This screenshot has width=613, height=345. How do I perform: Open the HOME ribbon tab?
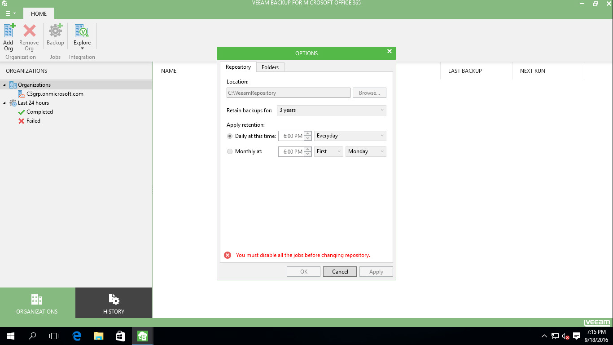[39, 13]
